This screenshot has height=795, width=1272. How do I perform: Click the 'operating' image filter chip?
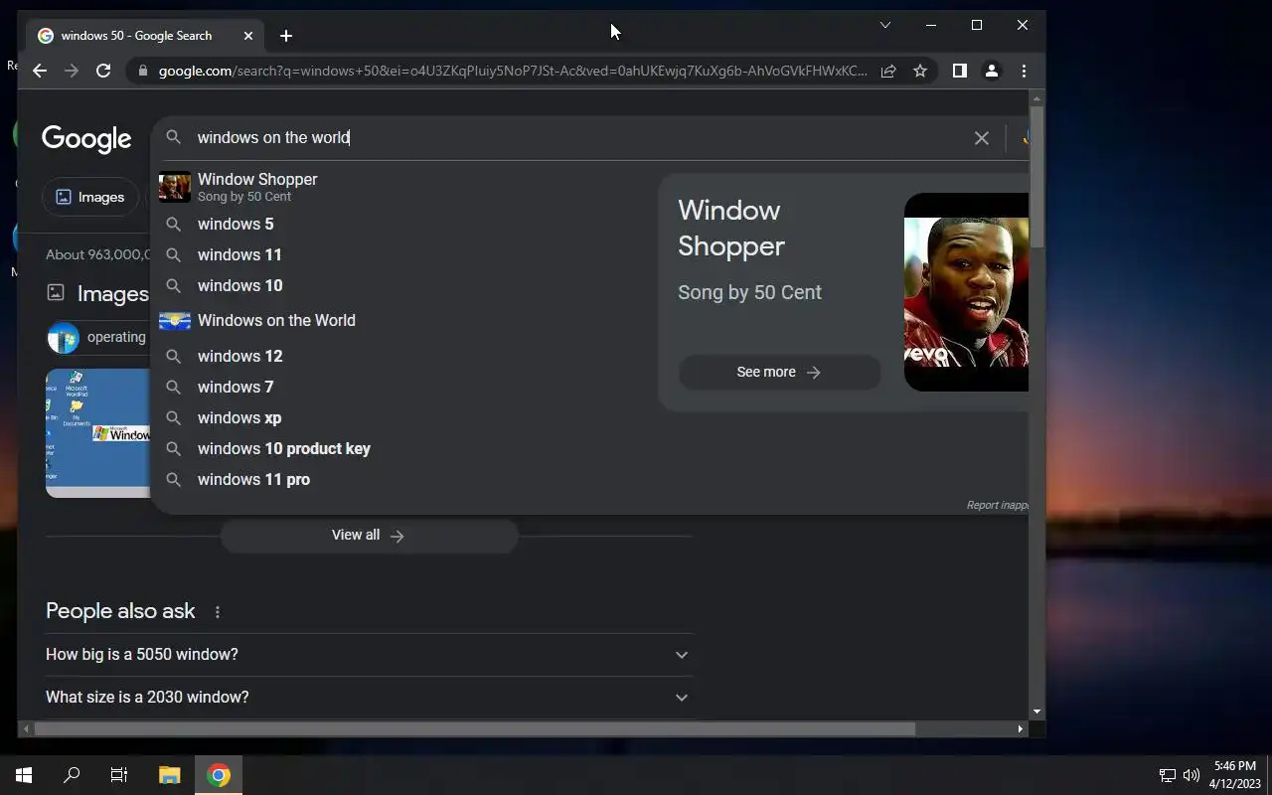(x=97, y=337)
